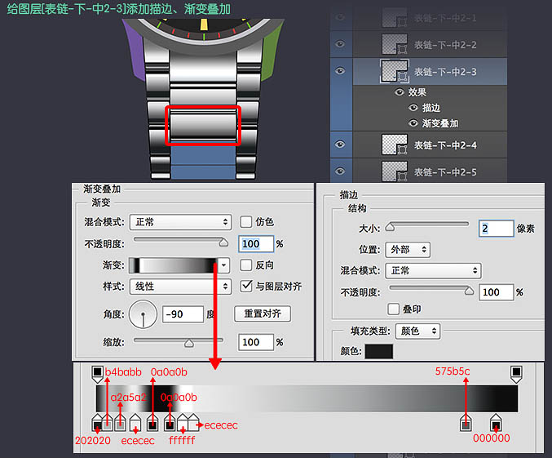This screenshot has height=458, width=552.
Task: Click the top-left opacity stop of gradient
Action: pyautogui.click(x=98, y=373)
